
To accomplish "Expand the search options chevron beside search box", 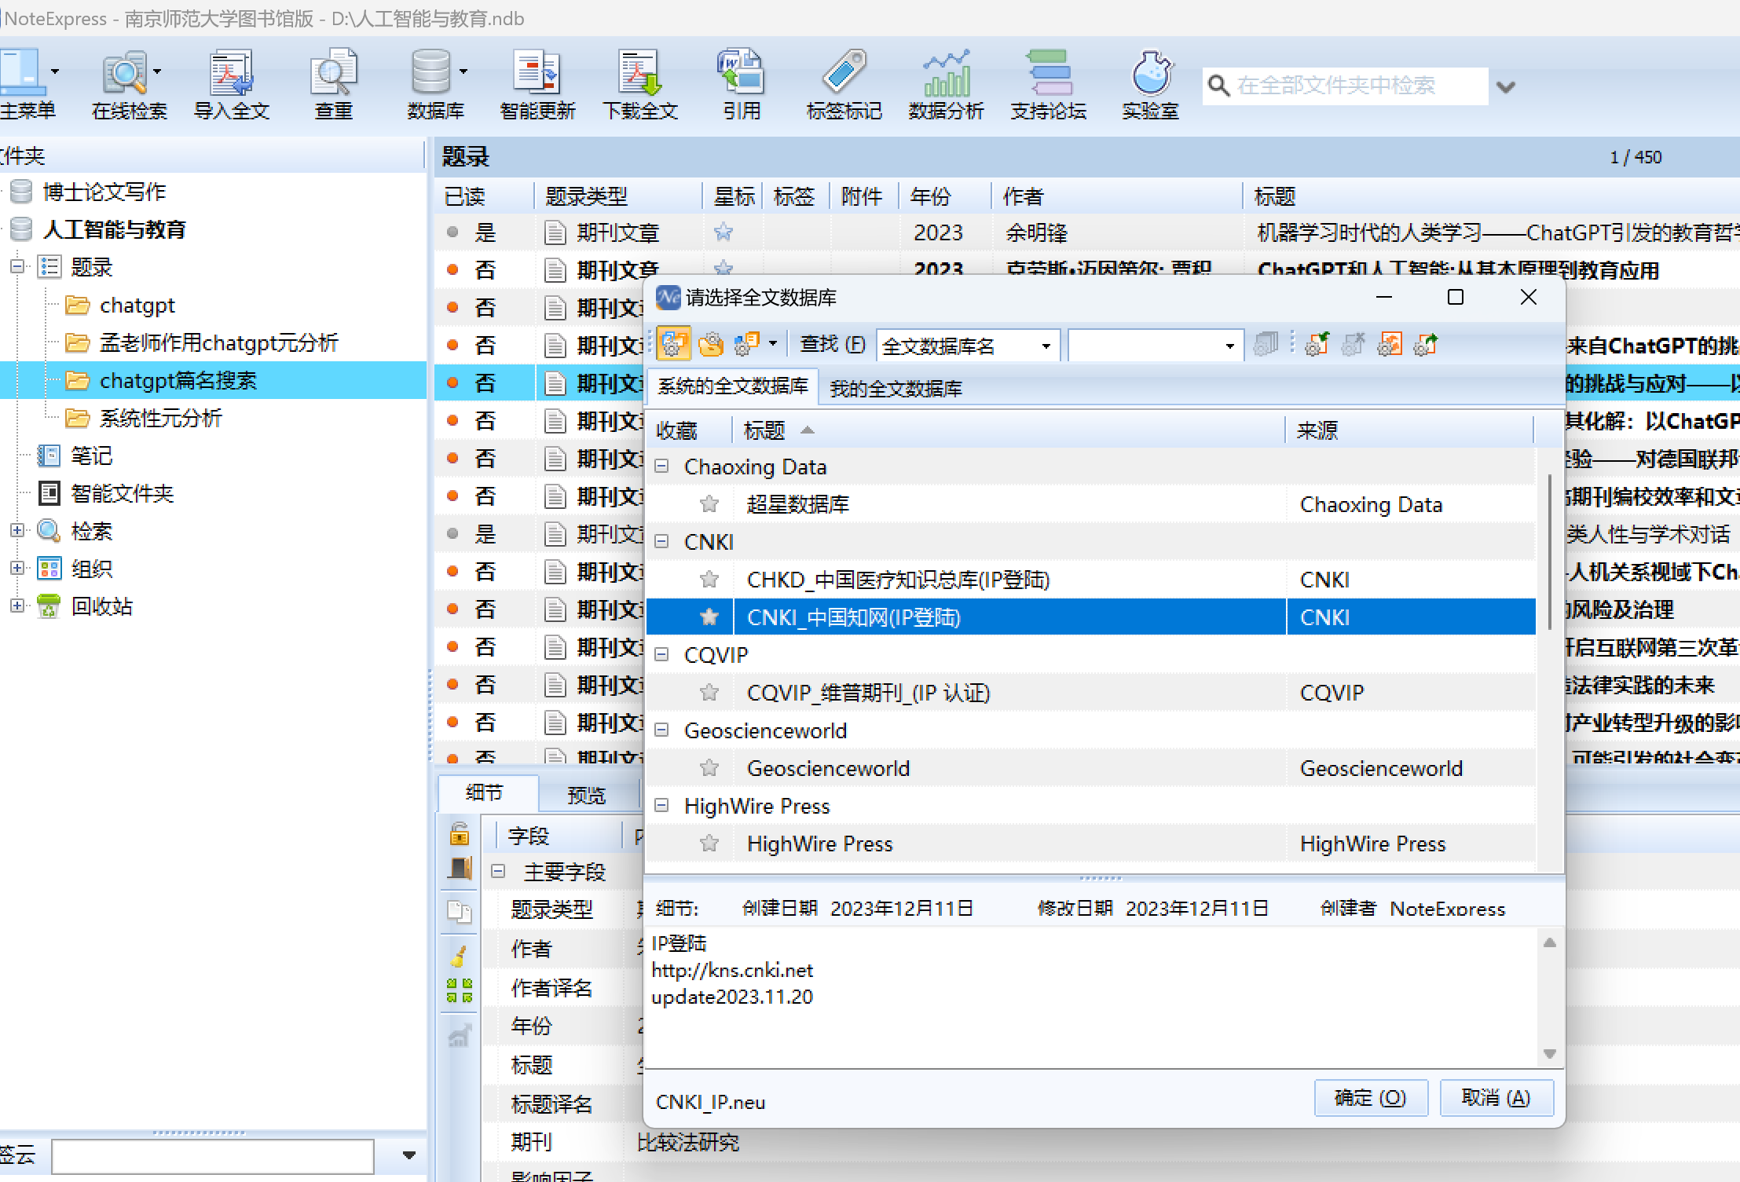I will [1505, 86].
